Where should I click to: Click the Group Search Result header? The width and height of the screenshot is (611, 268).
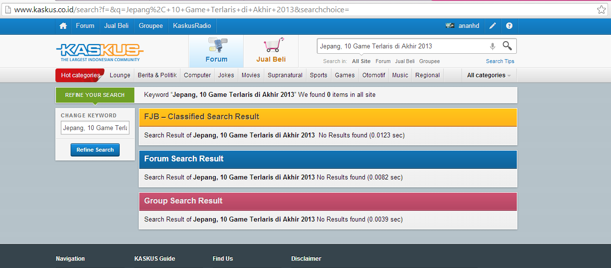pyautogui.click(x=328, y=201)
